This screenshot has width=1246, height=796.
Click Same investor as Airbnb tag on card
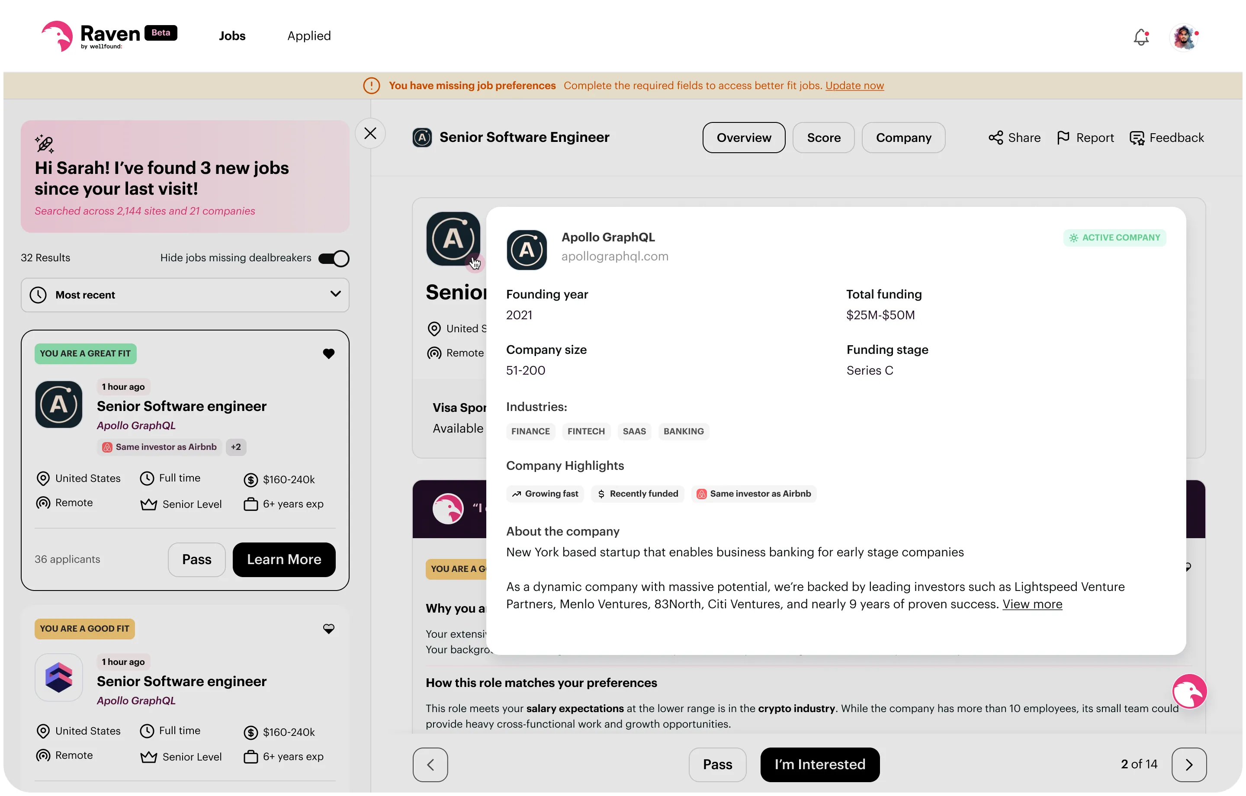[159, 447]
